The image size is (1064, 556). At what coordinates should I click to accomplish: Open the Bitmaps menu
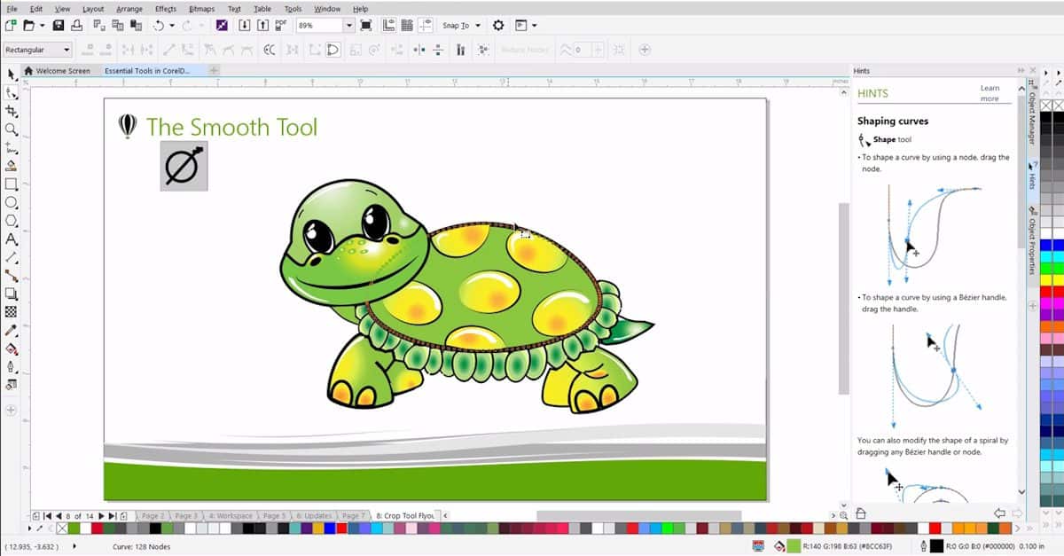[201, 9]
